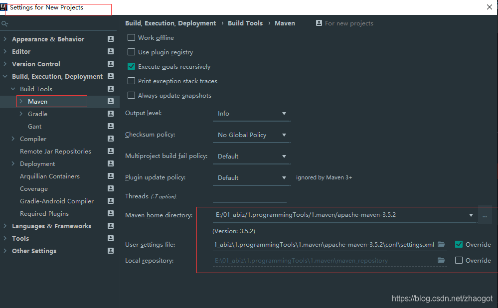Click the profile icon beside Arquillian Containers

pos(111,176)
